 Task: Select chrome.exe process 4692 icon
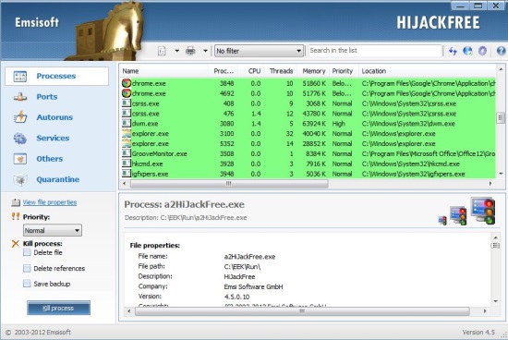[x=126, y=93]
